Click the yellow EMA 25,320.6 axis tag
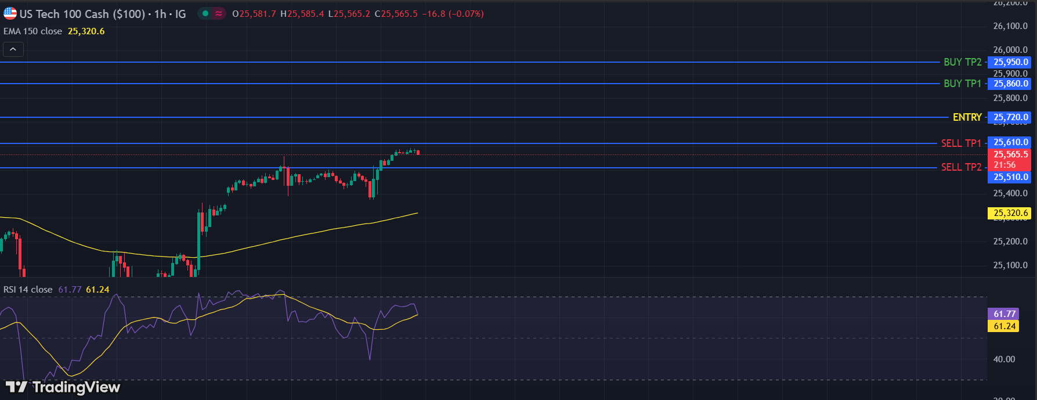The image size is (1037, 400). 1010,213
